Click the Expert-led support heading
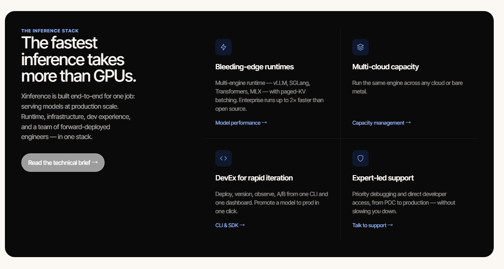This screenshot has width=504, height=269. pos(383,178)
